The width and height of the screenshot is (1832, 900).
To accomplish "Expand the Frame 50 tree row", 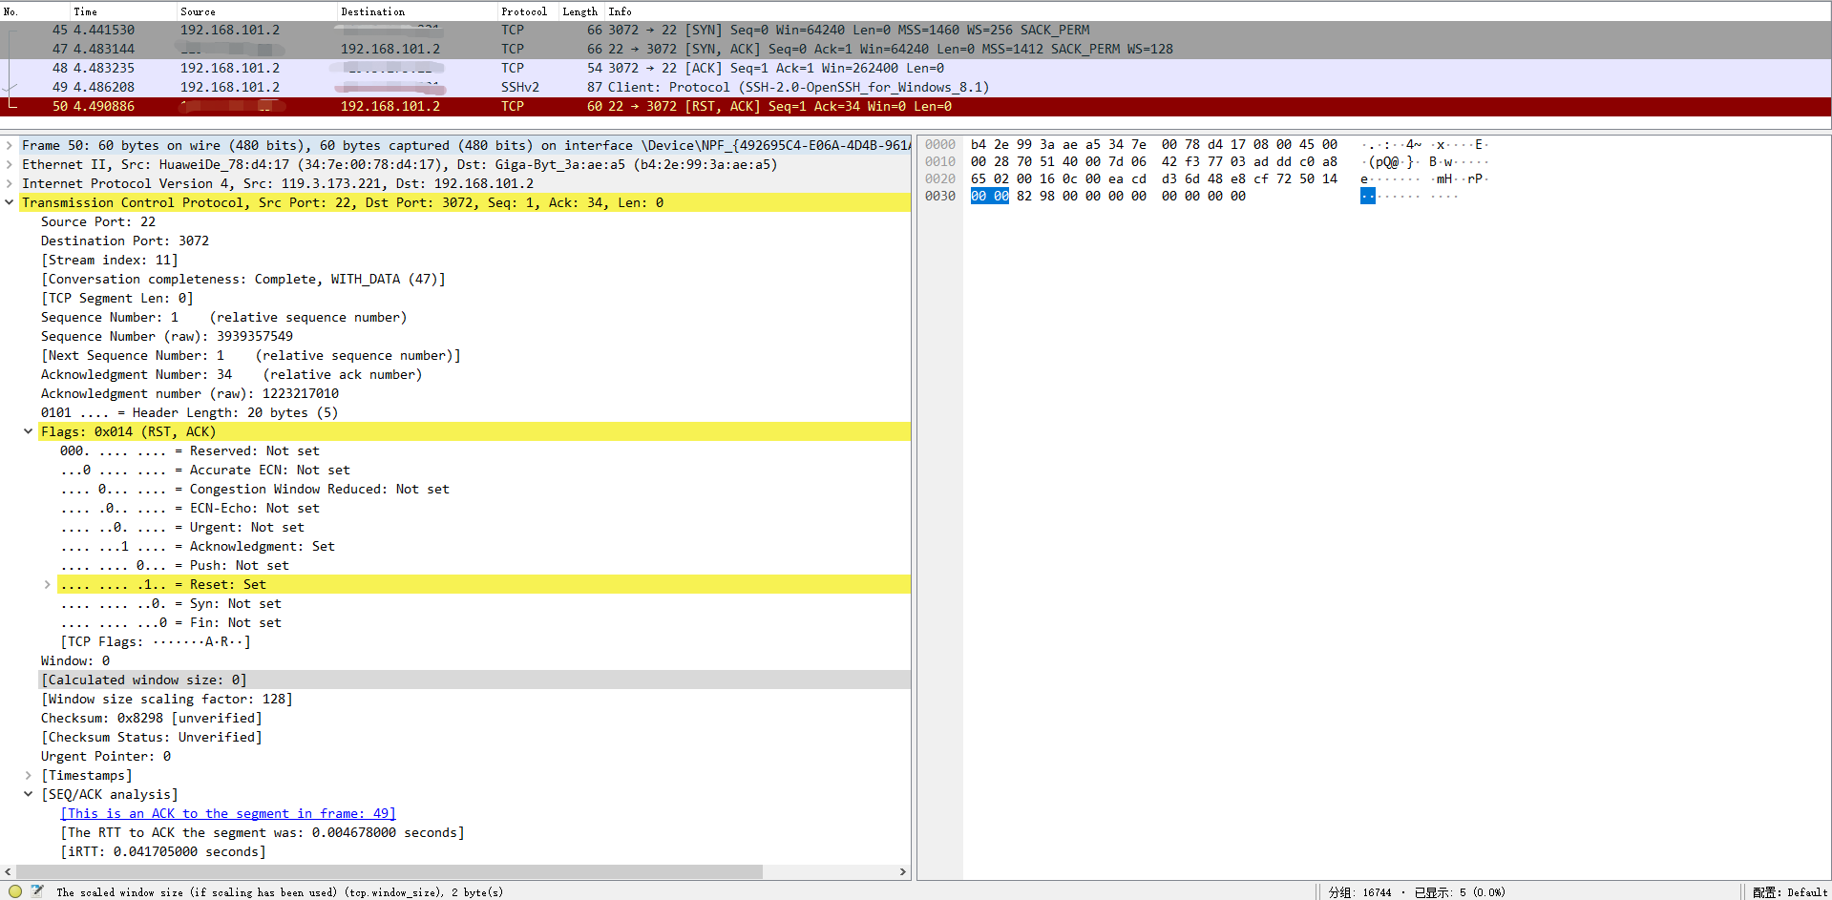I will (10, 145).
